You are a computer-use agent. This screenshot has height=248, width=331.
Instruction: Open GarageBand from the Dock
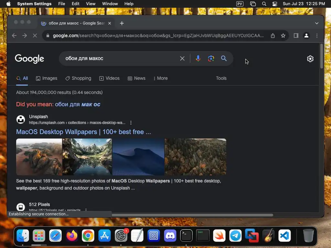268,235
